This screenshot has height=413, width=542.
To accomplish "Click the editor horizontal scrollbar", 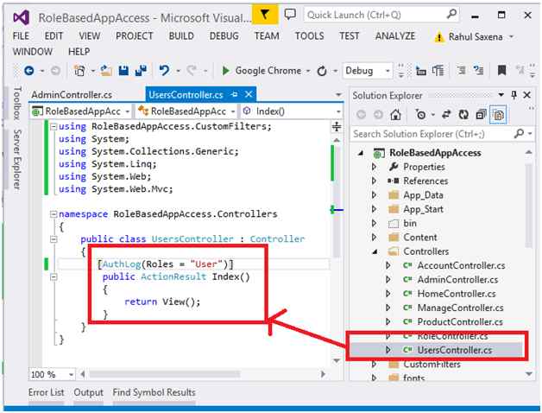I will (164, 374).
